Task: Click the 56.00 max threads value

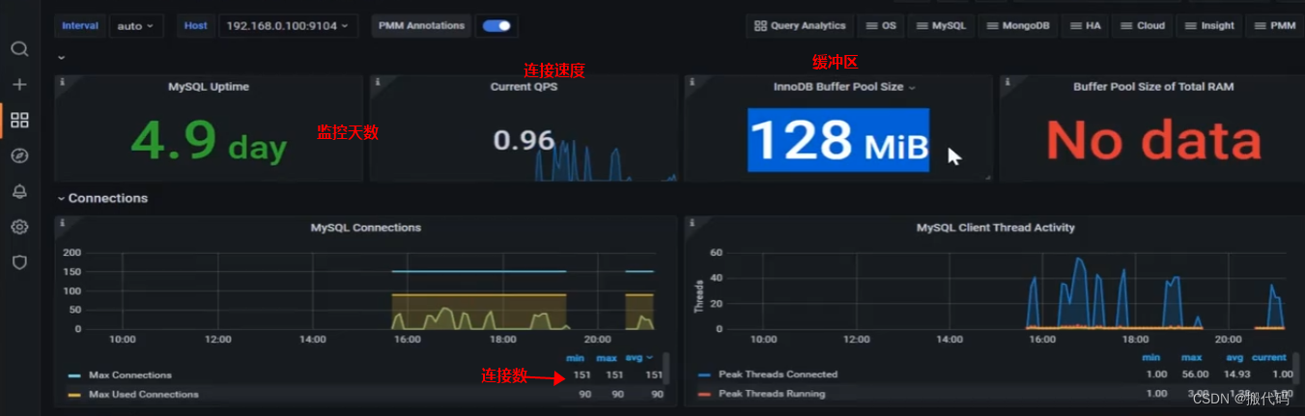Action: pos(1187,374)
